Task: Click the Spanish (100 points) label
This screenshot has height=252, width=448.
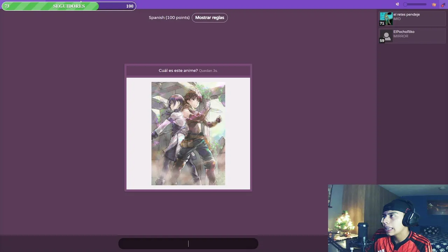Action: coord(169,17)
